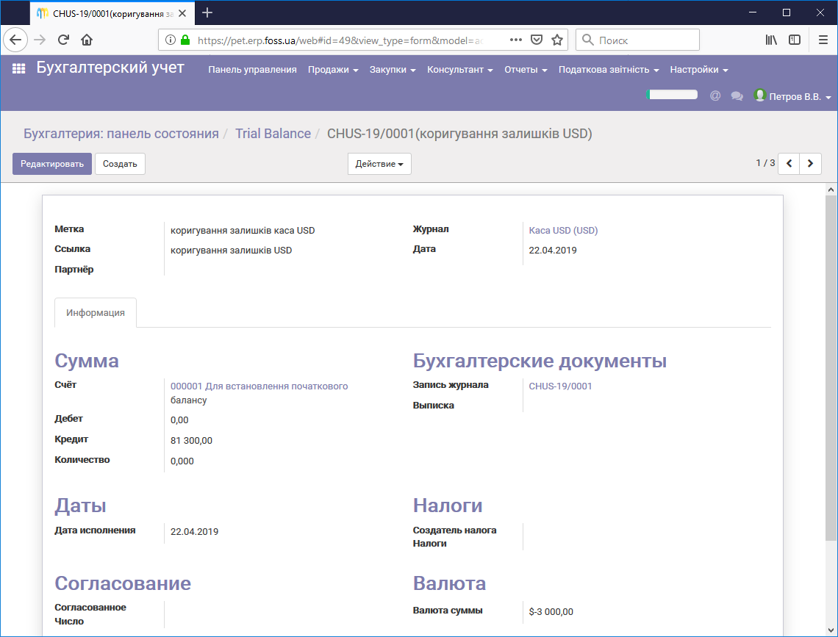Open the apps grid menu icon

coord(18,68)
